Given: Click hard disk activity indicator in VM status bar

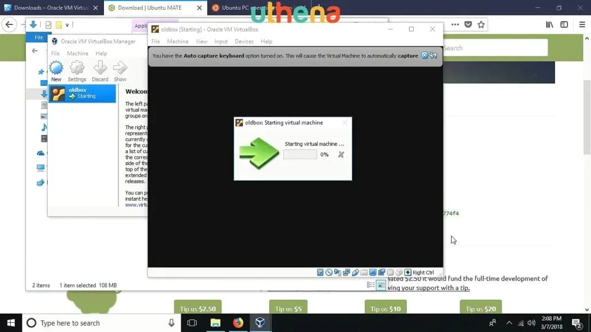Looking at the screenshot, I should 320,272.
